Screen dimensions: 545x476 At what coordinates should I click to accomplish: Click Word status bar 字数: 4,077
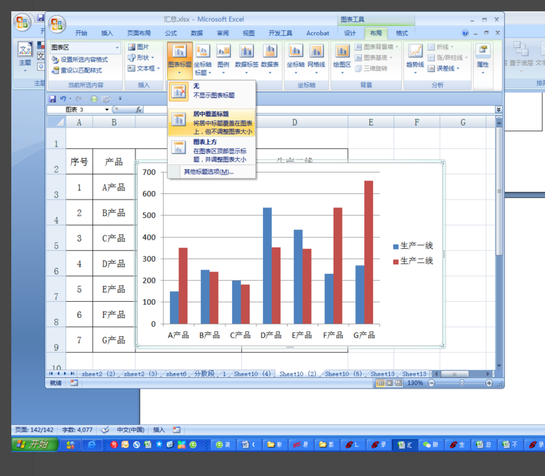click(77, 429)
